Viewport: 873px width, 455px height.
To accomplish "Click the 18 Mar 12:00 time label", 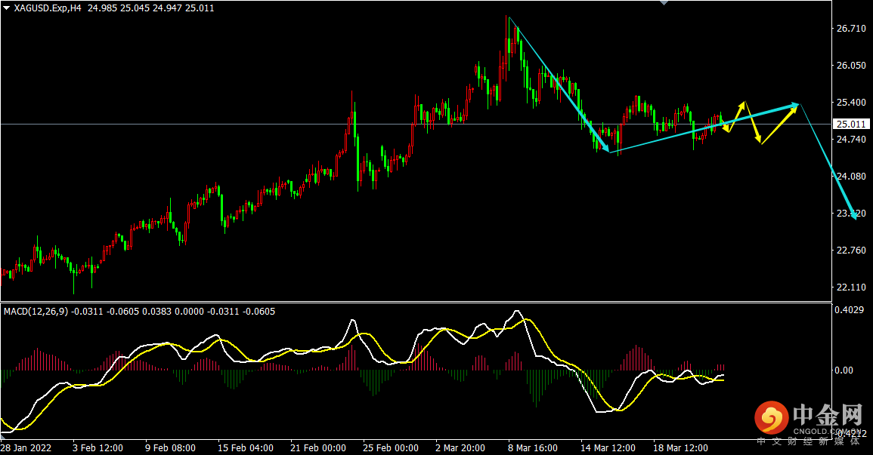I will pos(680,447).
